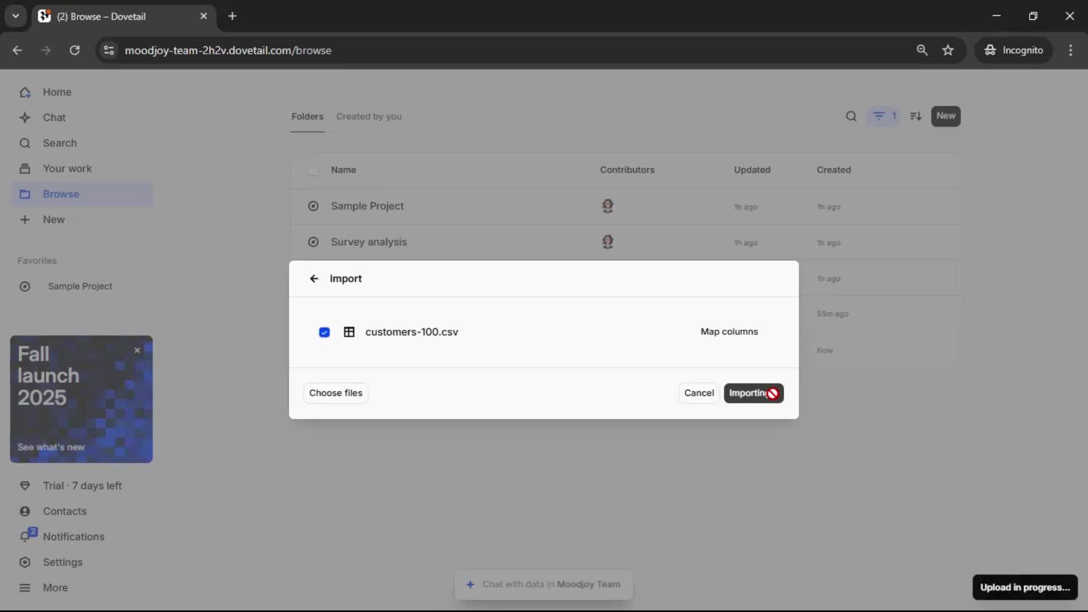The width and height of the screenshot is (1088, 612).
Task: Open Notifications bell with badge
Action: click(25, 536)
